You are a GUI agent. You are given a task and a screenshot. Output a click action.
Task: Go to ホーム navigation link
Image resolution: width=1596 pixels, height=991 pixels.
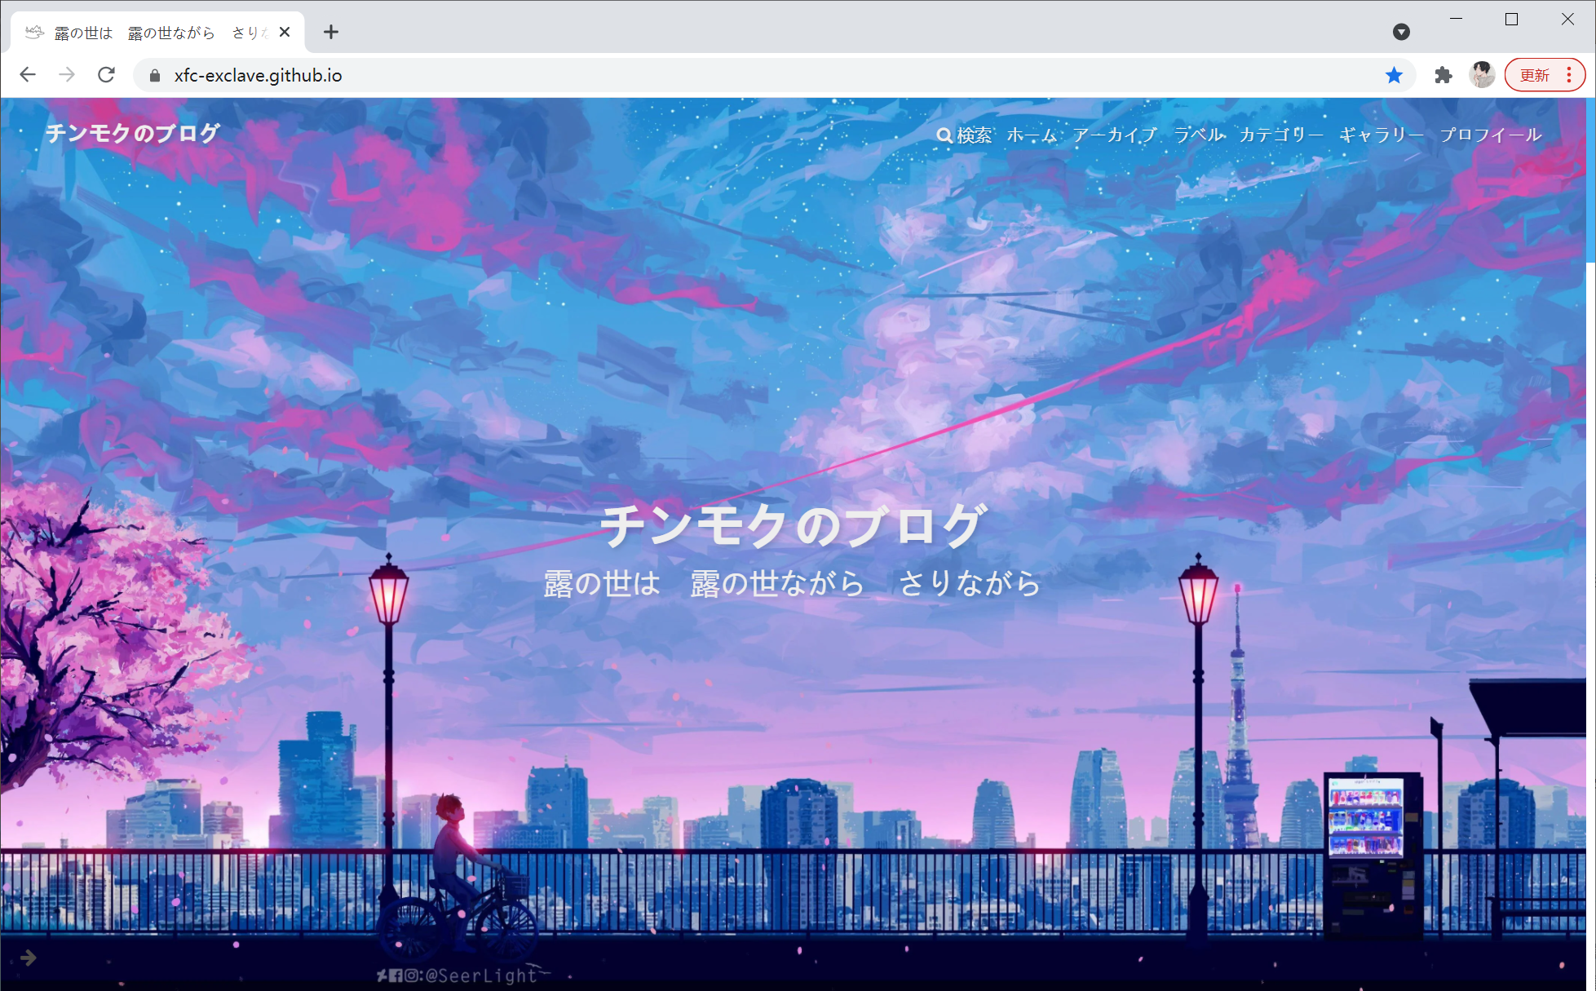tap(1032, 135)
